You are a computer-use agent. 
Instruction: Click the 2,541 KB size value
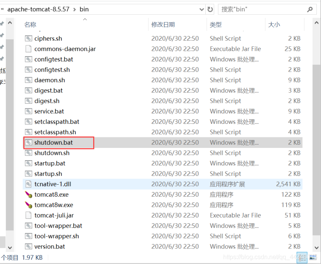pyautogui.click(x=288, y=184)
